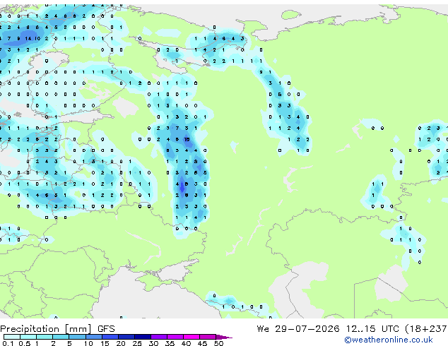Click the "50" legend scale label
The width and height of the screenshot is (448, 346).
pos(218,343)
